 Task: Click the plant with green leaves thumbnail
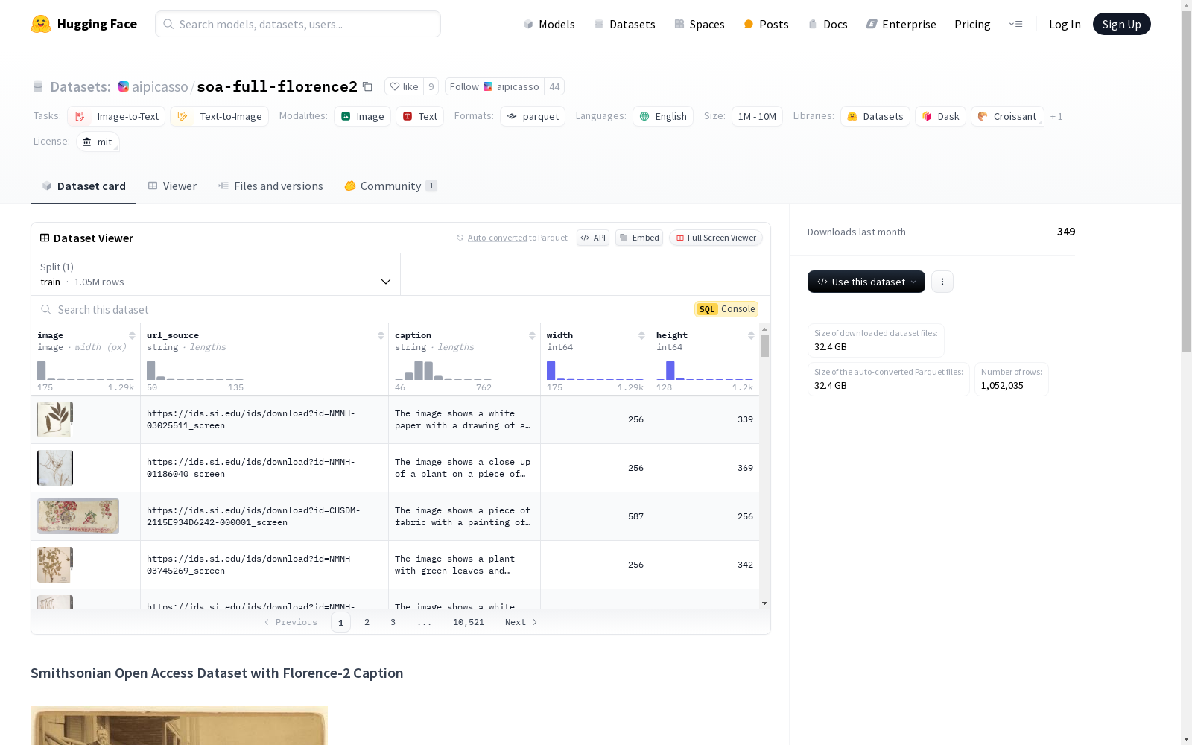pyautogui.click(x=55, y=565)
